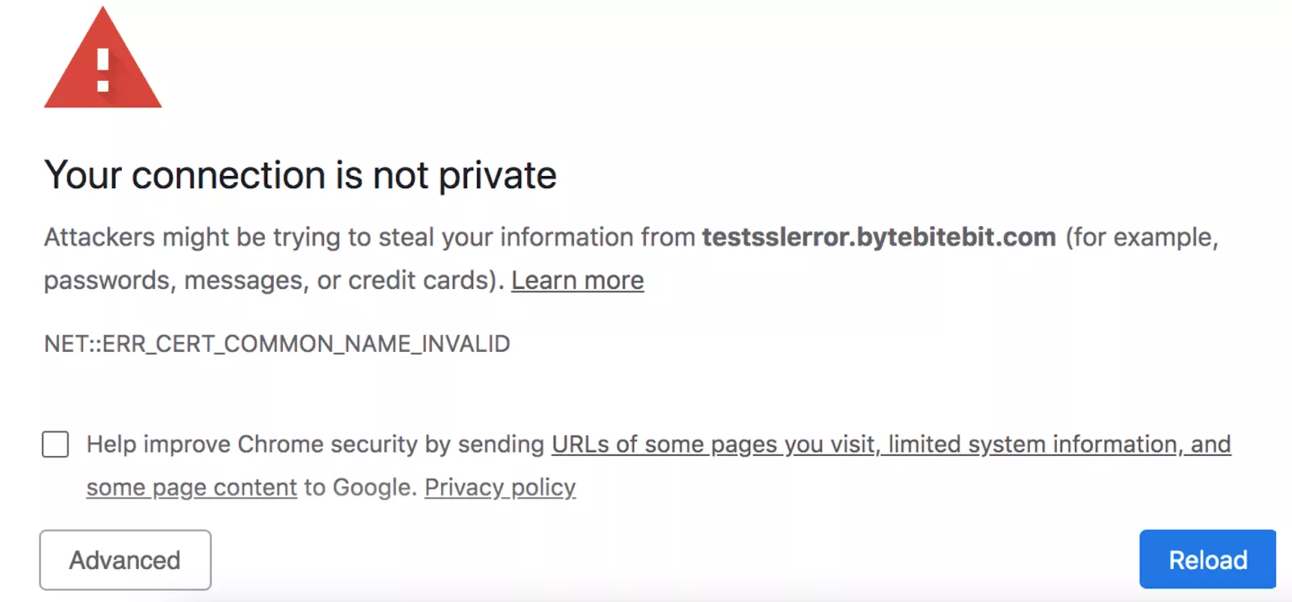The height and width of the screenshot is (602, 1292).
Task: Reload the page with Reload button
Action: [x=1207, y=559]
